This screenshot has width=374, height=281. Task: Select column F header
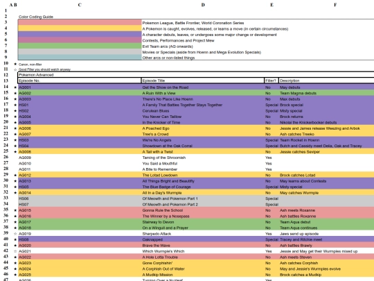pyautogui.click(x=335, y=5)
